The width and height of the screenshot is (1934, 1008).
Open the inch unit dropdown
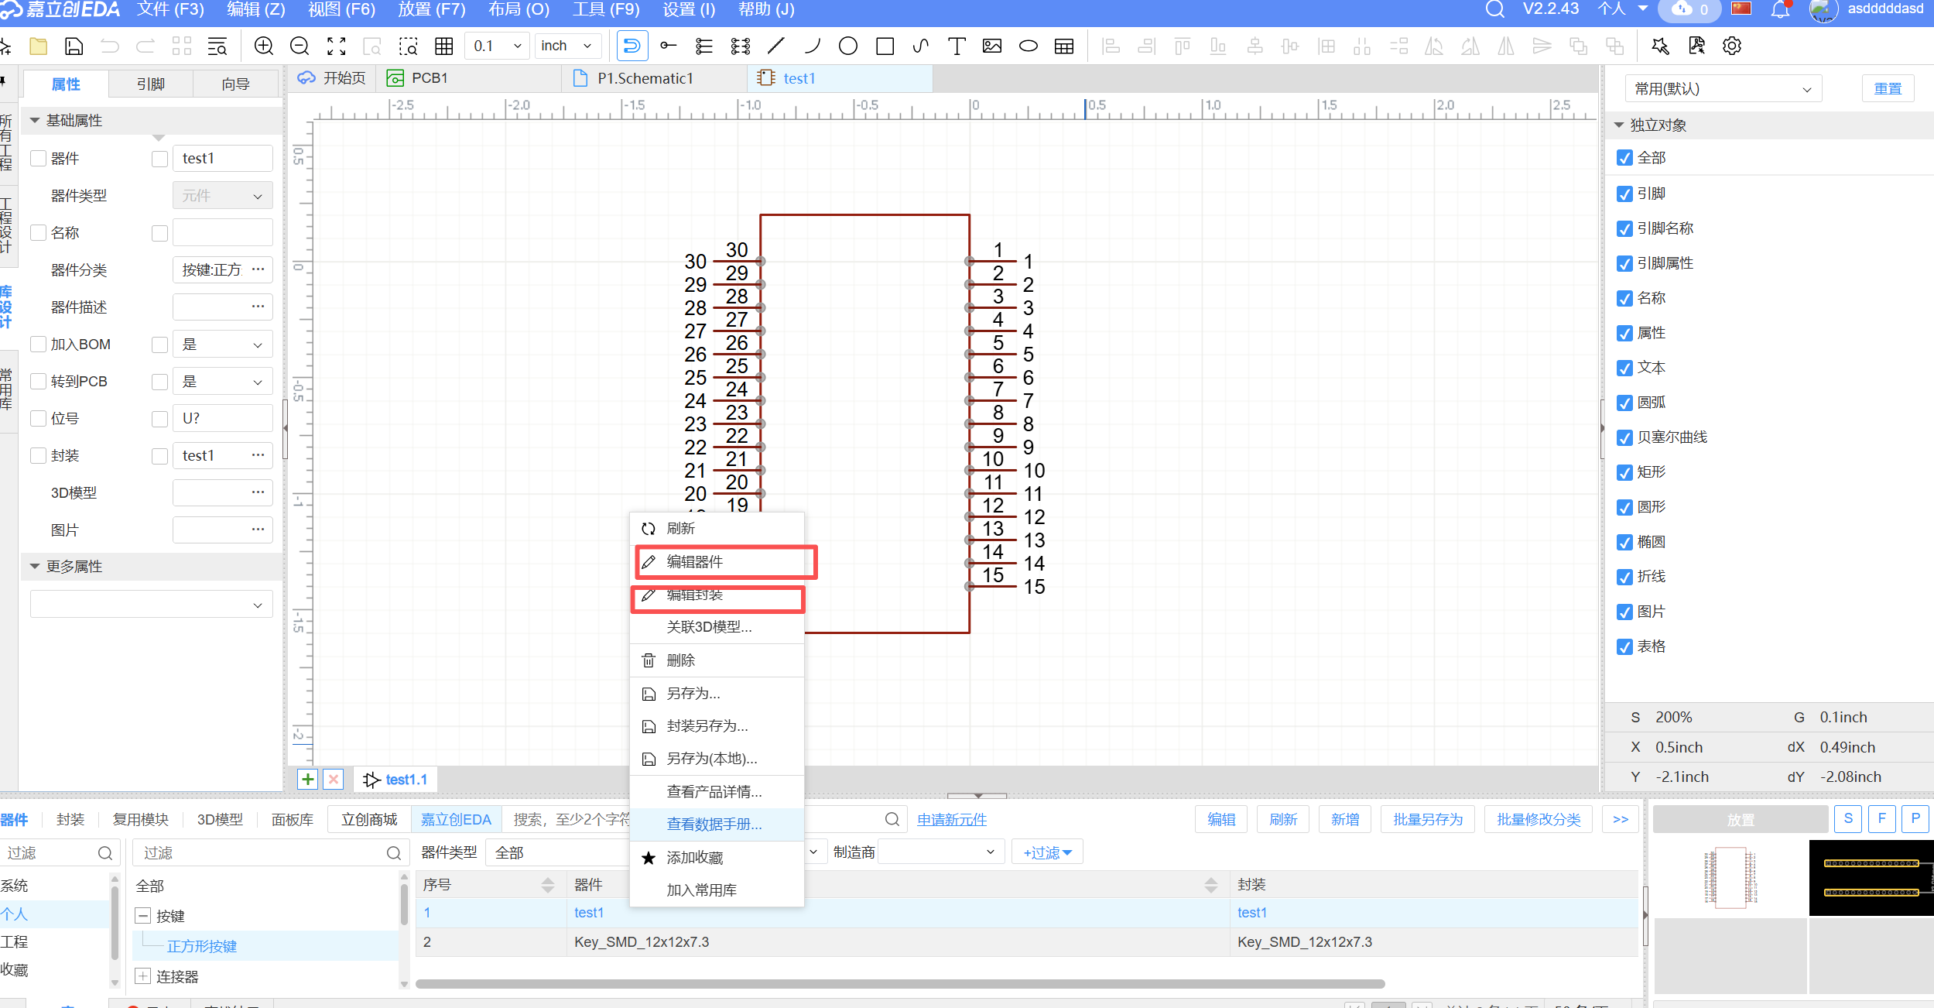pyautogui.click(x=567, y=46)
